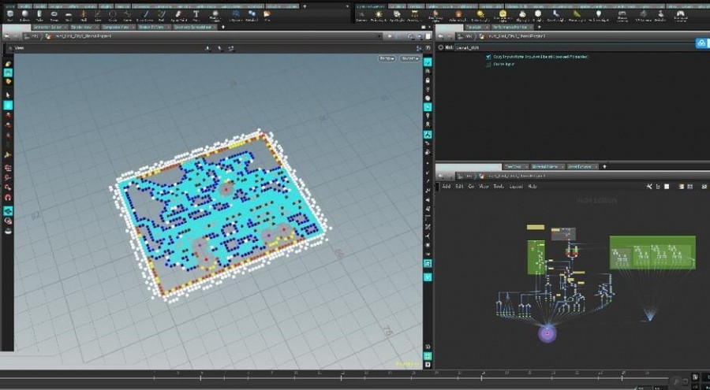Click the viewport back navigation arrow
This screenshot has height=390, width=710.
7,36
